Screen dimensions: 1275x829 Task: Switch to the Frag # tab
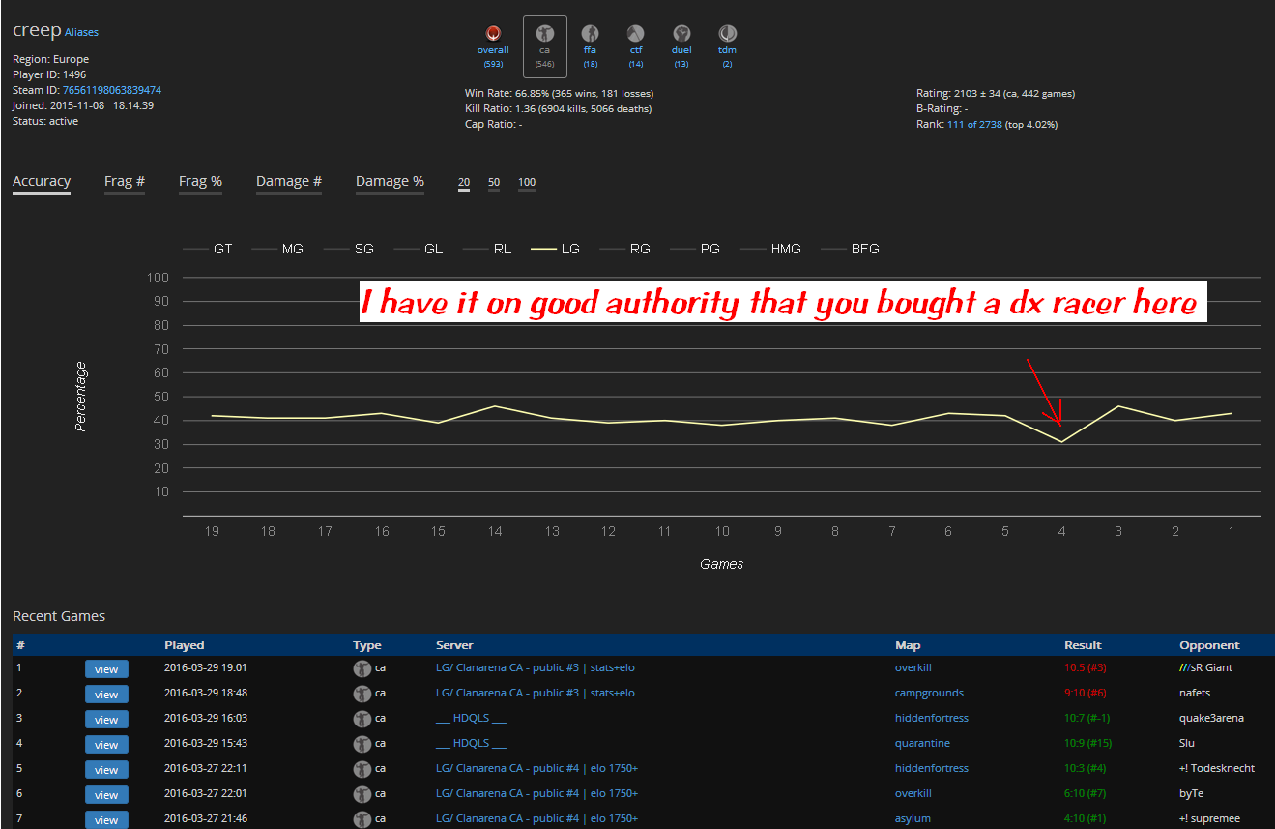click(125, 182)
